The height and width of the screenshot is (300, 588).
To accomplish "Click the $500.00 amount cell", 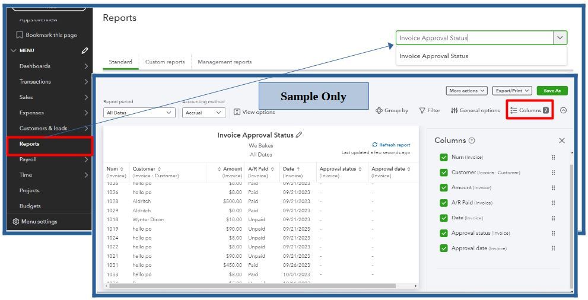I will pos(231,202).
